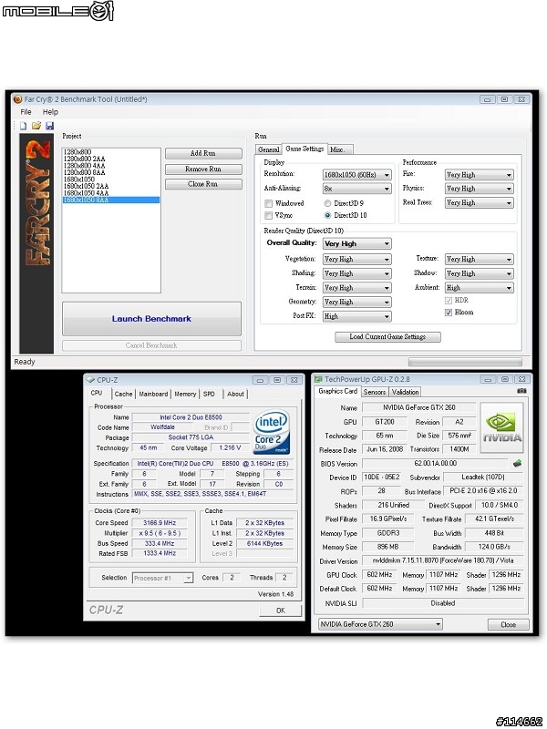Click the Save project disk icon
The width and height of the screenshot is (547, 729).
50,126
